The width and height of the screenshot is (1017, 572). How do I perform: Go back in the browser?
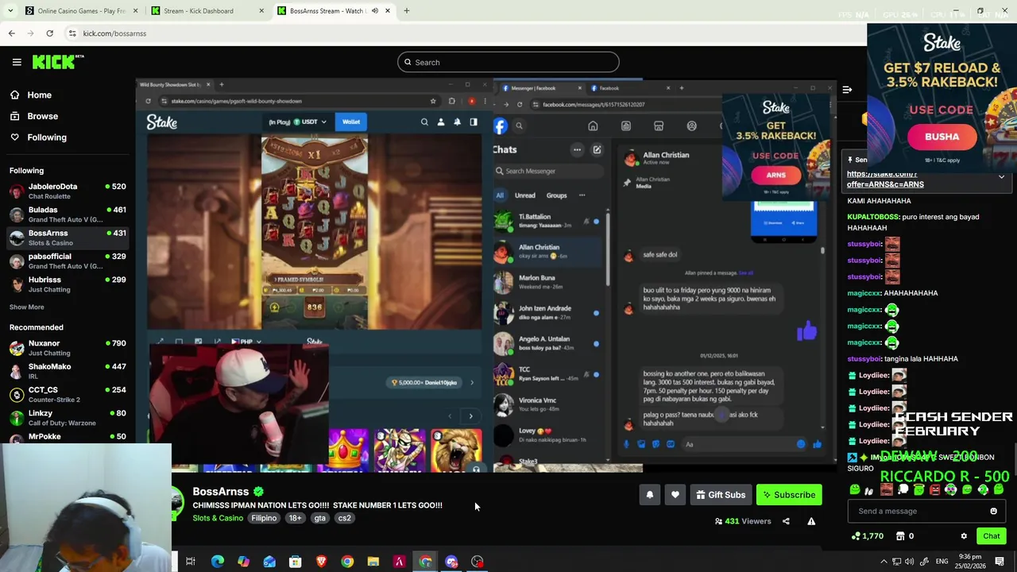[11, 33]
